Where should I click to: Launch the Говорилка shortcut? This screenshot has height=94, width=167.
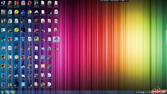3,13
